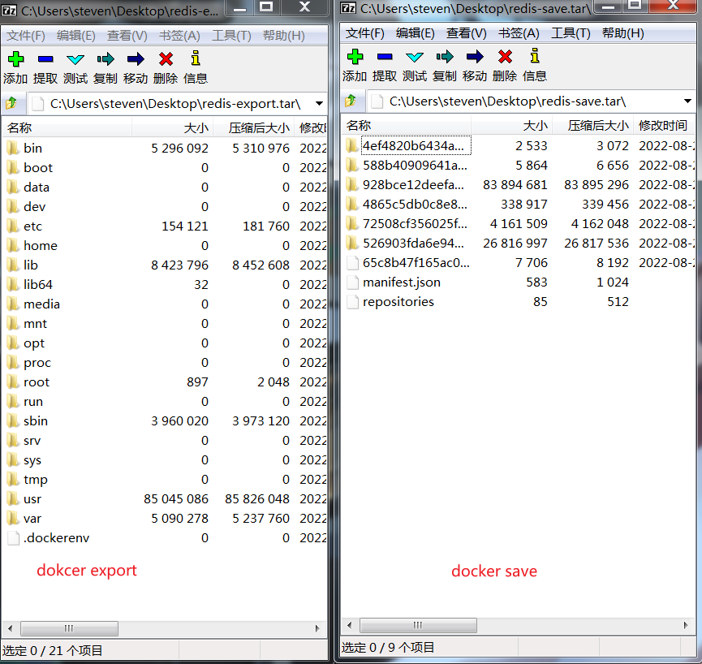Select the 65c8b47f165ac0 file row
702x664 pixels.
(x=519, y=262)
